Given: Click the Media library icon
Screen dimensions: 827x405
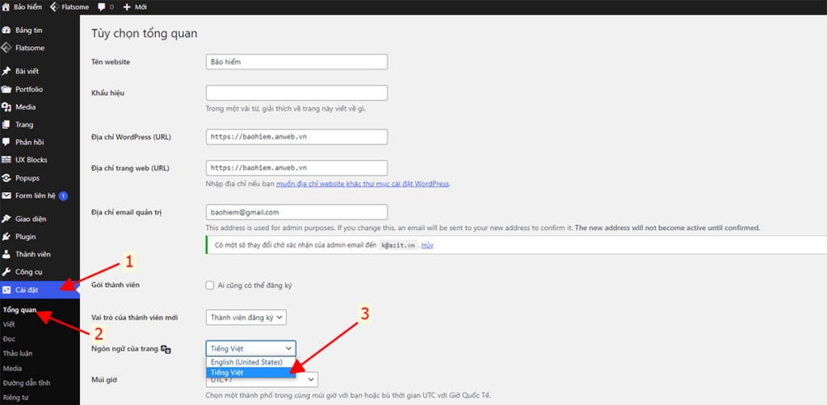Looking at the screenshot, I should tap(6, 107).
